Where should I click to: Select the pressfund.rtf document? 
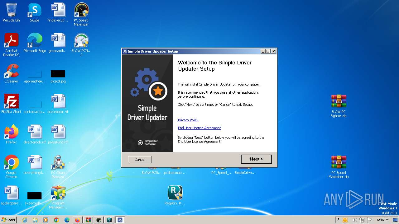[58, 134]
